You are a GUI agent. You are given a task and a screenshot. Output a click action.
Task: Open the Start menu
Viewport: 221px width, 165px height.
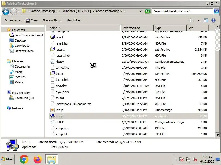(x=8, y=159)
